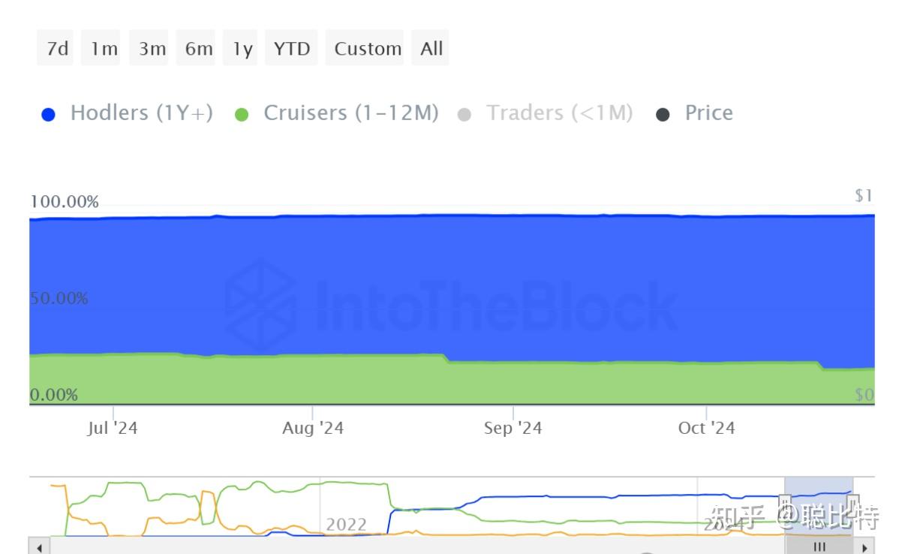This screenshot has height=554, width=902.
Task: Show year-to-date data with YTD
Action: point(291,49)
